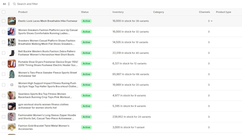The image size is (242, 135).
Task: Open Fashionable Women's Long Sleeve product link
Action: click(x=47, y=117)
